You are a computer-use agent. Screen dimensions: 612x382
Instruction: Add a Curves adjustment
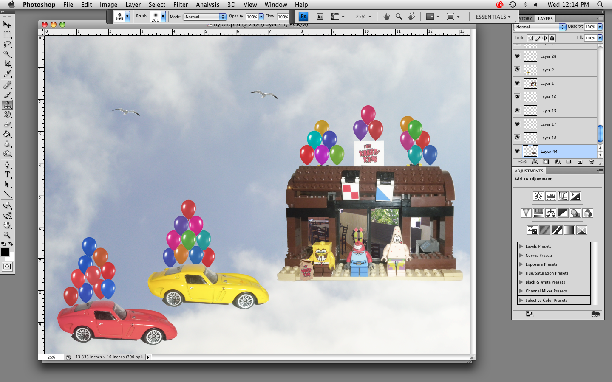coord(563,196)
